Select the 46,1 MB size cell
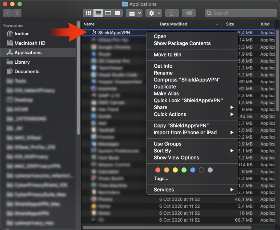280x230 pixels. pos(244,199)
